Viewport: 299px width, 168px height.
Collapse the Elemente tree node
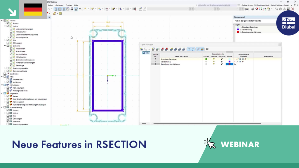pyautogui.click(x=5, y=46)
